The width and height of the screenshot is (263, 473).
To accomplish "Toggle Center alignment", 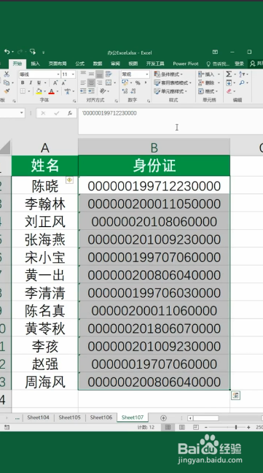I will point(91,82).
